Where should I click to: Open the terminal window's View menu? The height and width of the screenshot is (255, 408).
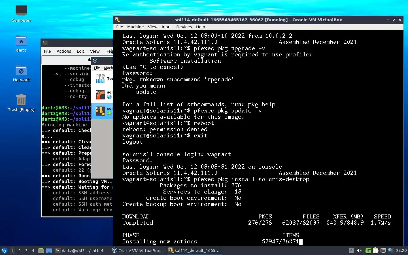coord(95,51)
